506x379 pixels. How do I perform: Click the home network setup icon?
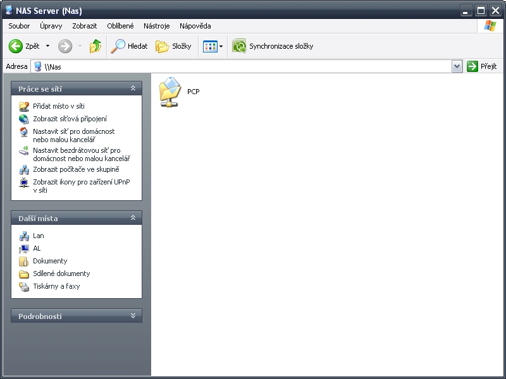[24, 132]
